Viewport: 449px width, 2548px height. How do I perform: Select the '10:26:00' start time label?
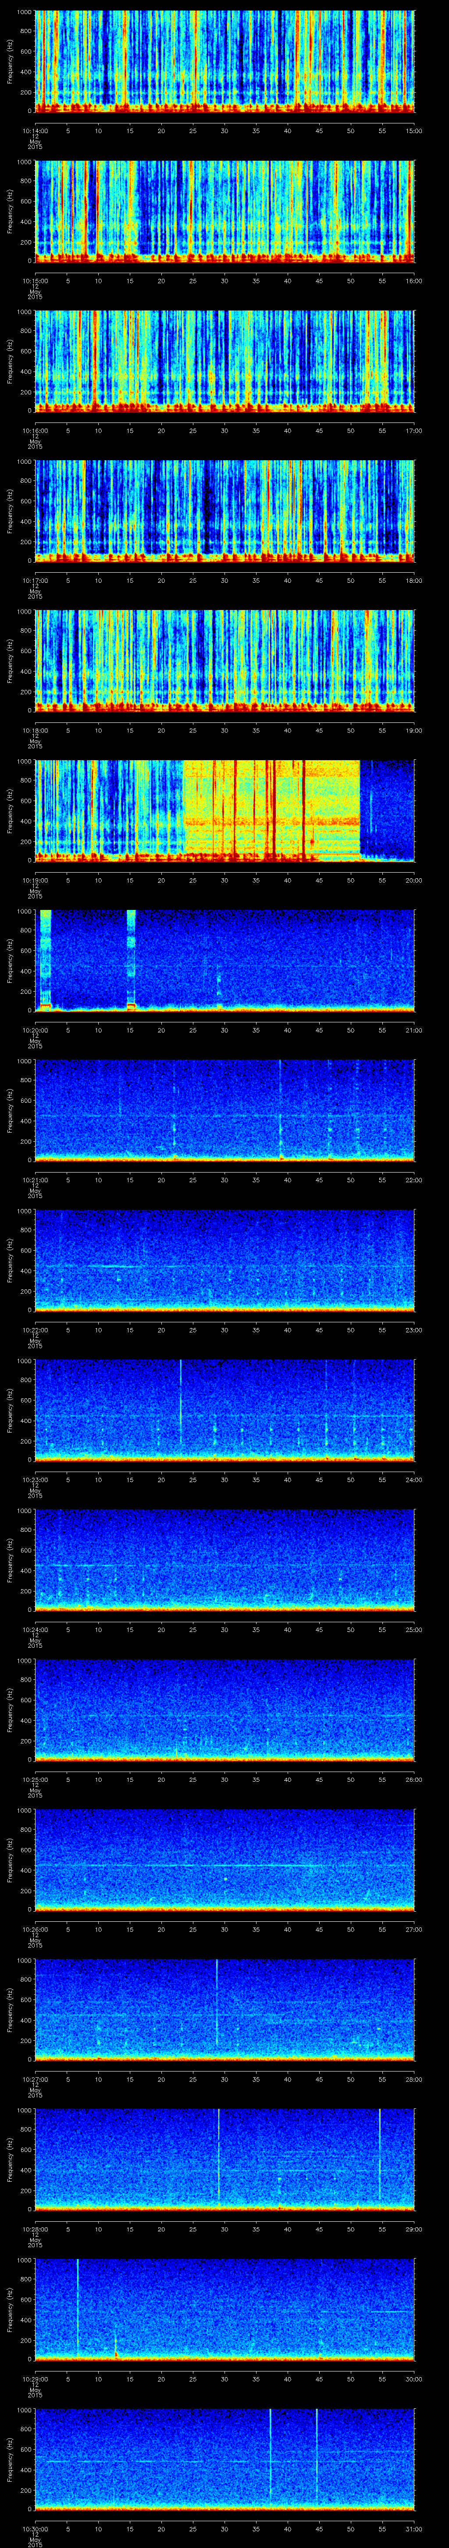[x=36, y=1929]
